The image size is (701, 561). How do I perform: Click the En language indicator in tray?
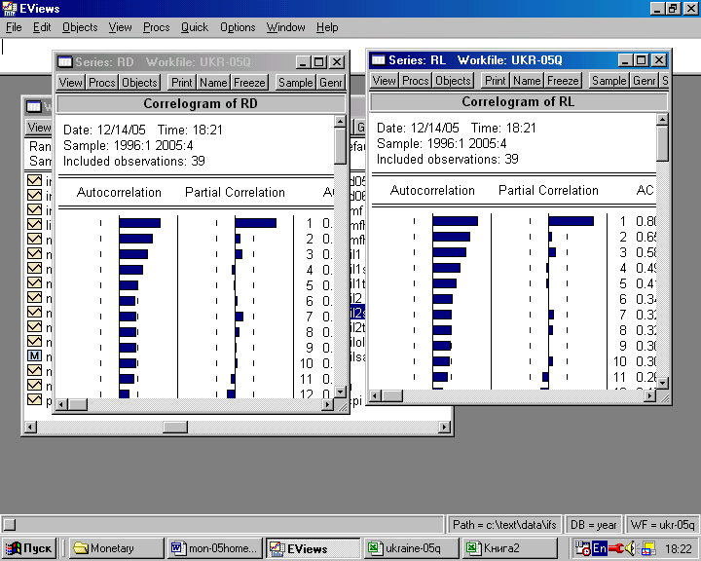click(x=599, y=548)
